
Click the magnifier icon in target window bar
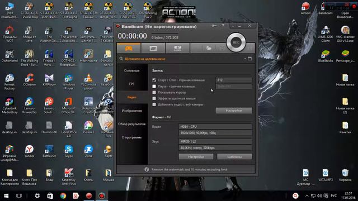(121, 59)
